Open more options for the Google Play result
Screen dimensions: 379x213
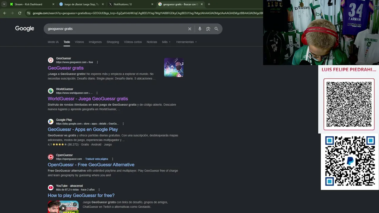[123, 124]
